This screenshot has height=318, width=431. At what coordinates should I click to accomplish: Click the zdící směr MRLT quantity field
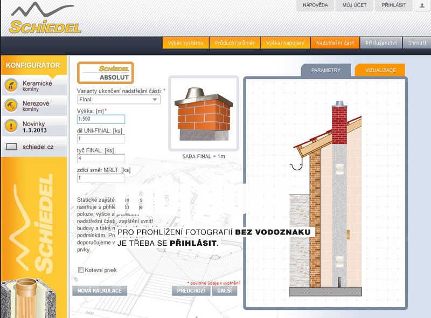tap(101, 178)
